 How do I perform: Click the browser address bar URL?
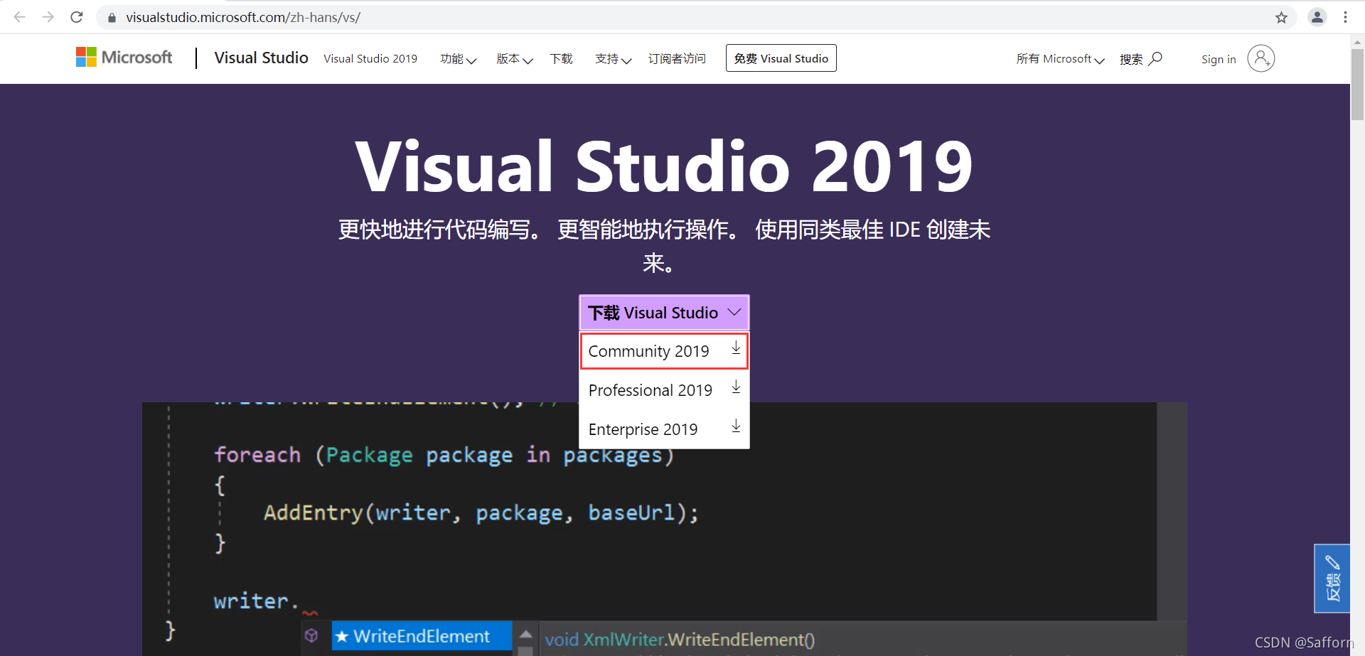point(243,17)
